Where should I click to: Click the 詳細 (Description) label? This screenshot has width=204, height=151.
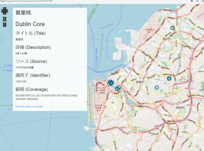click(33, 47)
